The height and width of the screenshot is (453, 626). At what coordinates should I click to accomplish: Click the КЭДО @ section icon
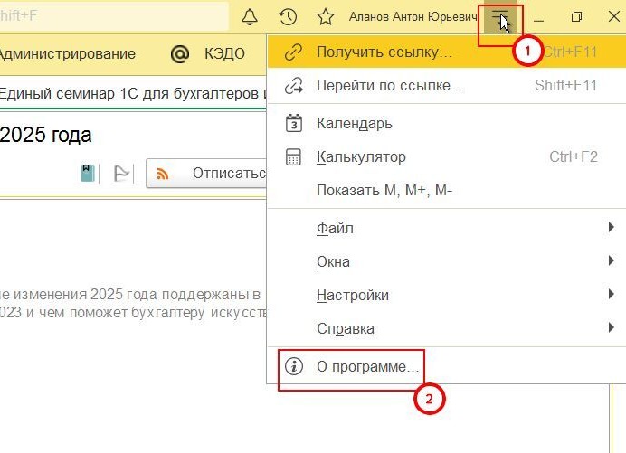[x=180, y=53]
